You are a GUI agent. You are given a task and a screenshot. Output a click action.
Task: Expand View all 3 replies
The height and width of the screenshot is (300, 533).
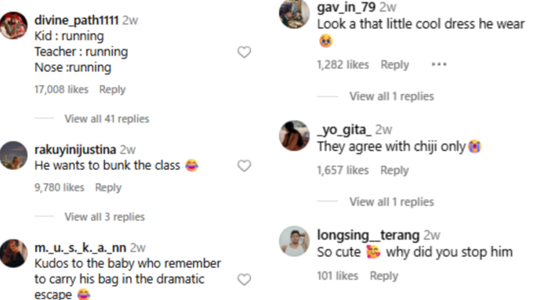point(104,217)
